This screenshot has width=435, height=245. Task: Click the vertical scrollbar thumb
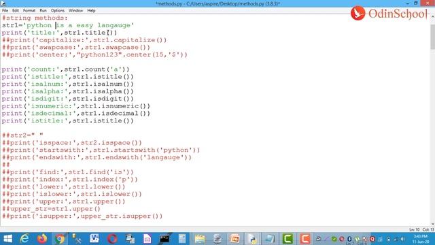pyautogui.click(x=432, y=36)
